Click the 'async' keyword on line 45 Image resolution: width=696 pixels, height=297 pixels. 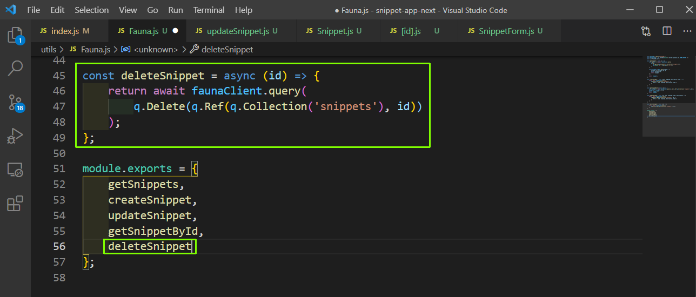[240, 76]
